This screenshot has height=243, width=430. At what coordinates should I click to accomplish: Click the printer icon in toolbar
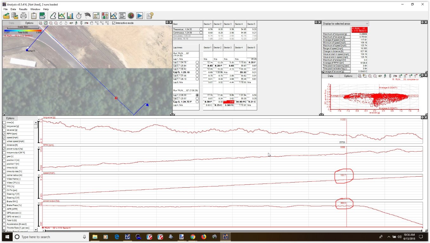click(23, 16)
